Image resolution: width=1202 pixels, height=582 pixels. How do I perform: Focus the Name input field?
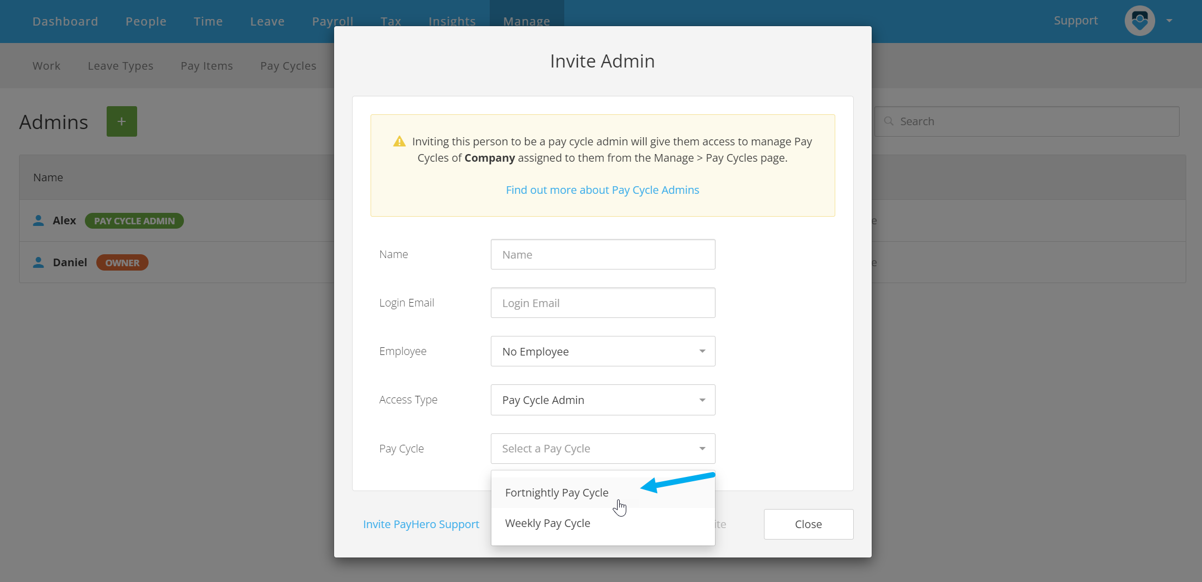(603, 254)
